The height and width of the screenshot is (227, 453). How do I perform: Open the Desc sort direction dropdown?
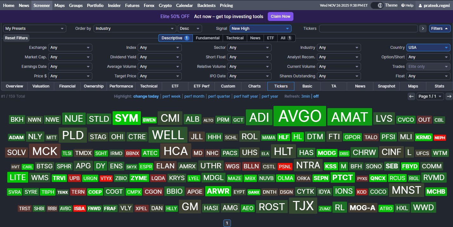tap(190, 29)
